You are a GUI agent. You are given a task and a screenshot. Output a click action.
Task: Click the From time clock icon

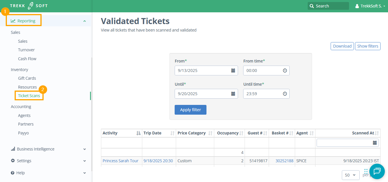pyautogui.click(x=285, y=71)
